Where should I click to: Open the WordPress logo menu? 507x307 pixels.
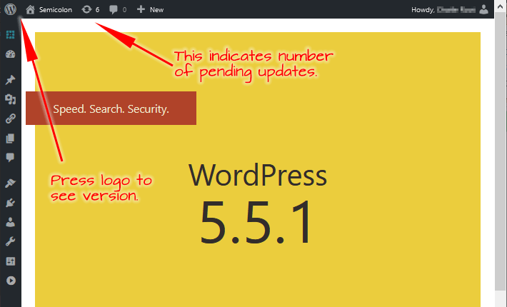[10, 9]
